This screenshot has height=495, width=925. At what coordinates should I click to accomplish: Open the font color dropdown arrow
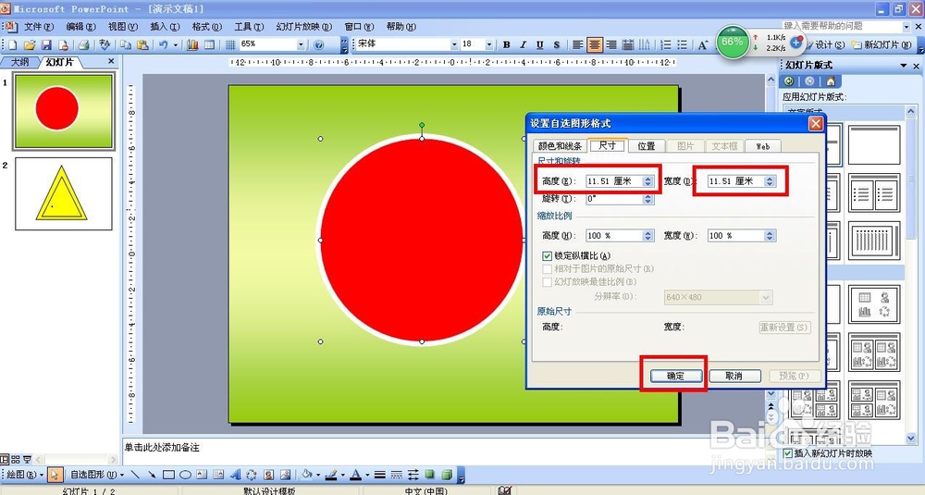tap(367, 475)
